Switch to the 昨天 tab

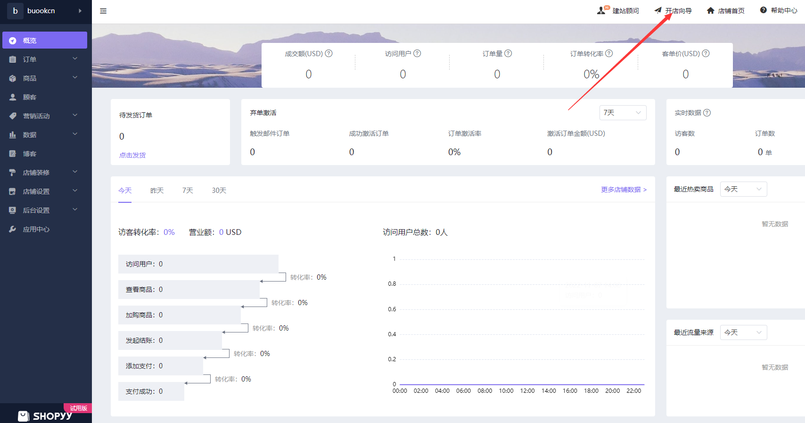(x=157, y=191)
